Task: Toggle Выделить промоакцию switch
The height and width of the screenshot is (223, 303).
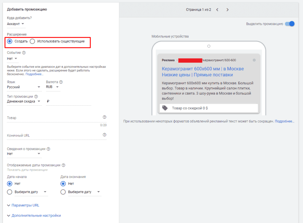Action: coord(290,24)
